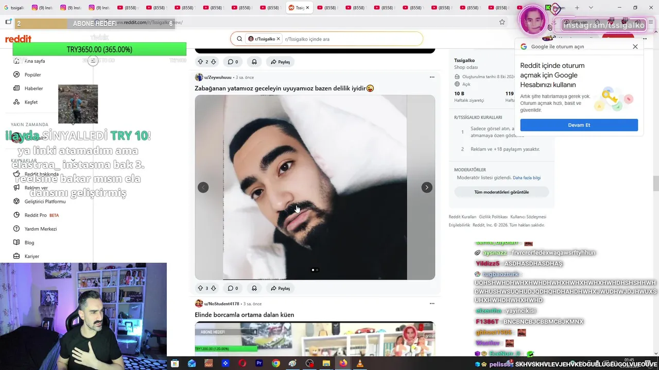Switch to the tssigalko Google search tab

(13, 8)
